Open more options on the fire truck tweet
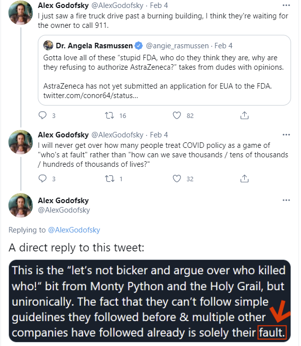 (x=286, y=6)
